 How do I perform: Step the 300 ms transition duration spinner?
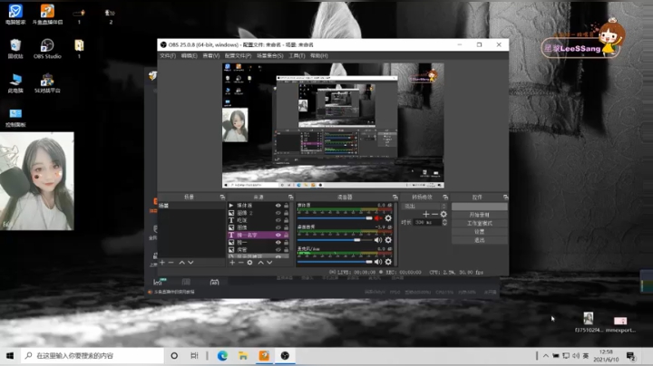444,223
